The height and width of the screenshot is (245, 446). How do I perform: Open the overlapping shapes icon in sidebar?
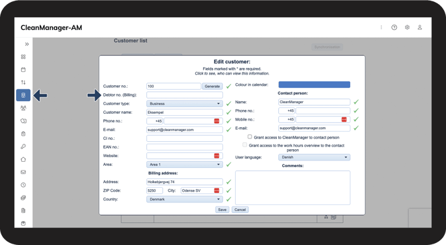pos(23,121)
